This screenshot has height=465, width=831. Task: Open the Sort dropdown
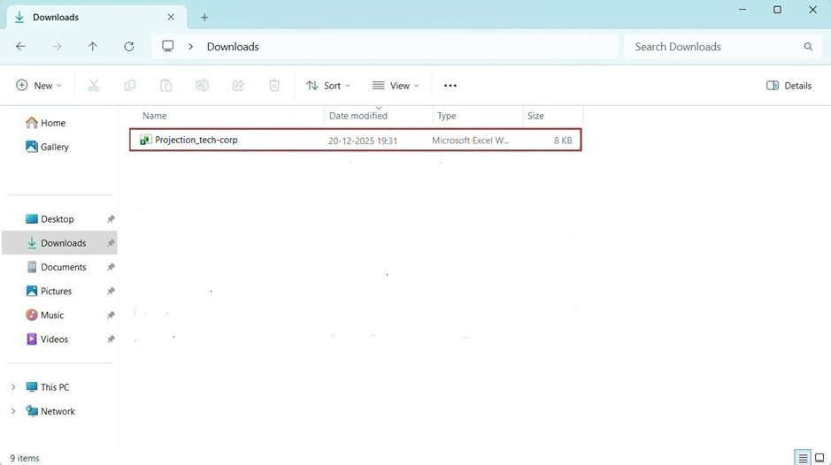[328, 86]
